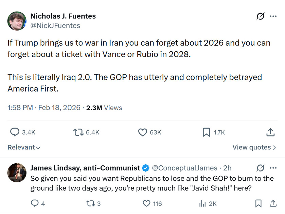
Task: View analytics on Lindsay's reply showing 2K
Action: point(202,203)
